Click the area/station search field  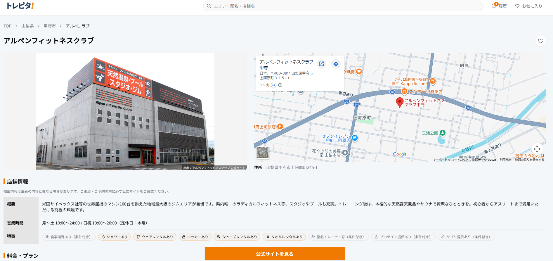(x=343, y=6)
